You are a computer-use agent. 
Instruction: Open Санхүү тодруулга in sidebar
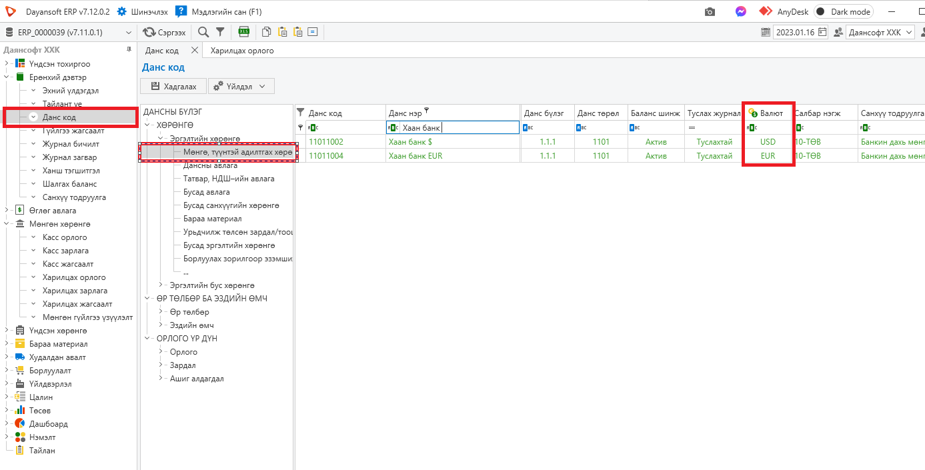point(74,197)
